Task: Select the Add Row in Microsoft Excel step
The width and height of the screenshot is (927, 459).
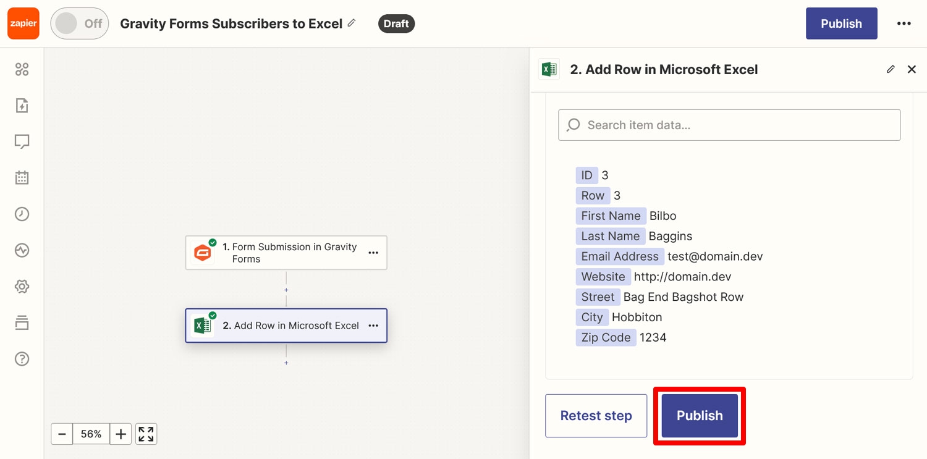Action: (x=286, y=326)
